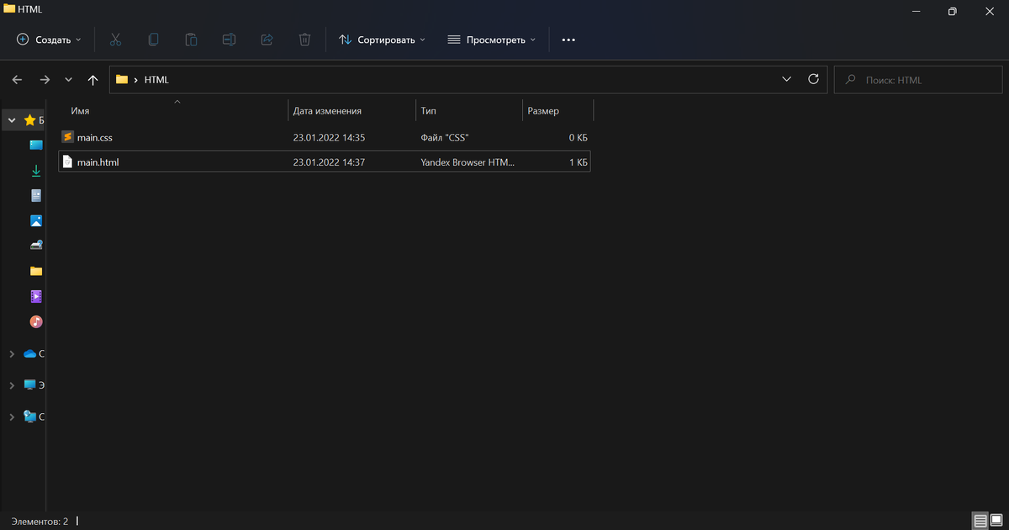
Task: Click the 0 КБ size cell
Action: click(578, 137)
